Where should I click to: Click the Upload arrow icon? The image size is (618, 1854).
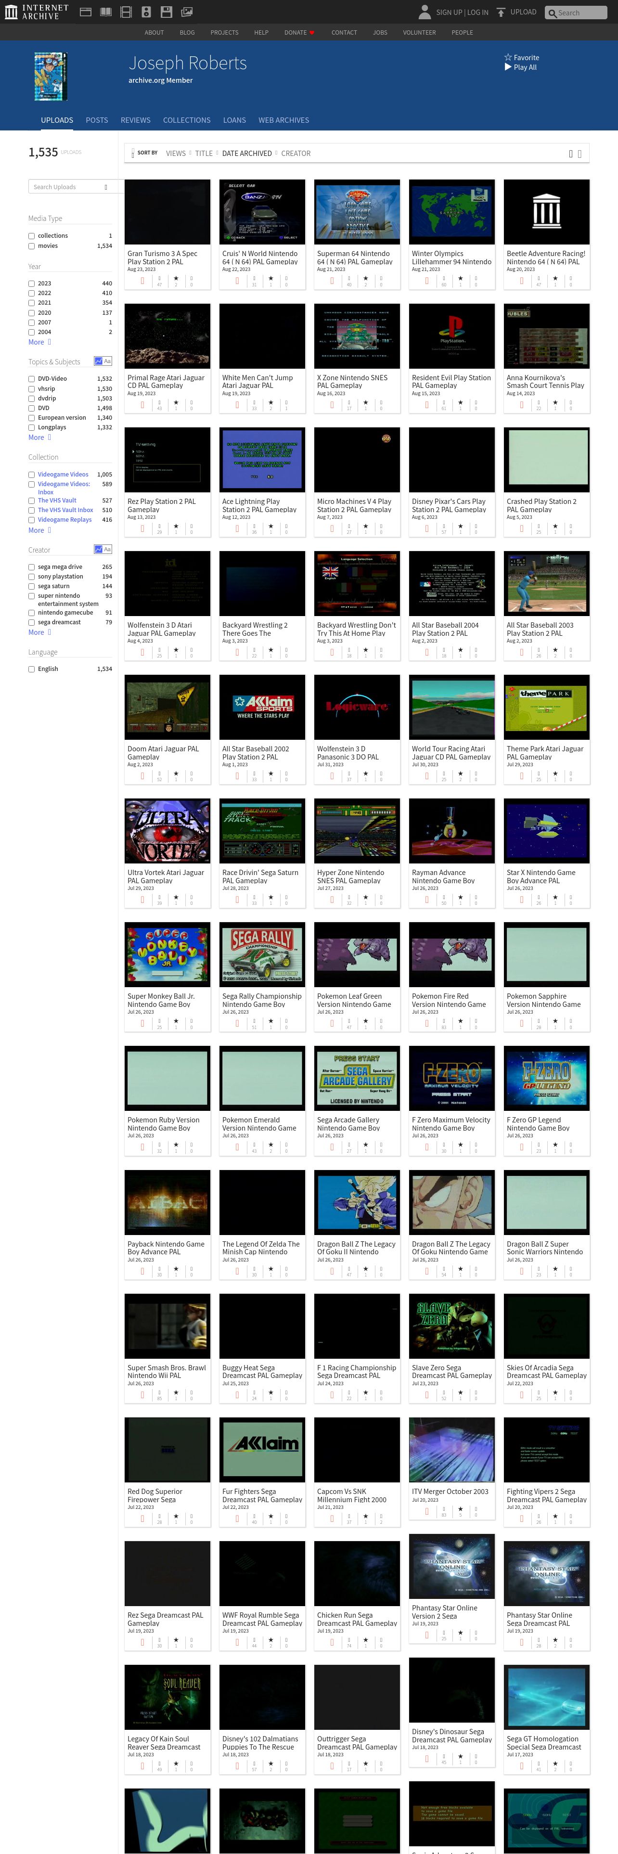tap(501, 12)
